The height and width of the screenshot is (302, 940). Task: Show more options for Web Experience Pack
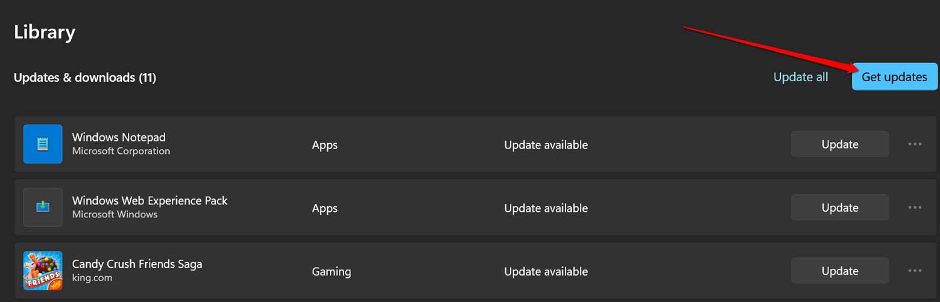pyautogui.click(x=915, y=208)
